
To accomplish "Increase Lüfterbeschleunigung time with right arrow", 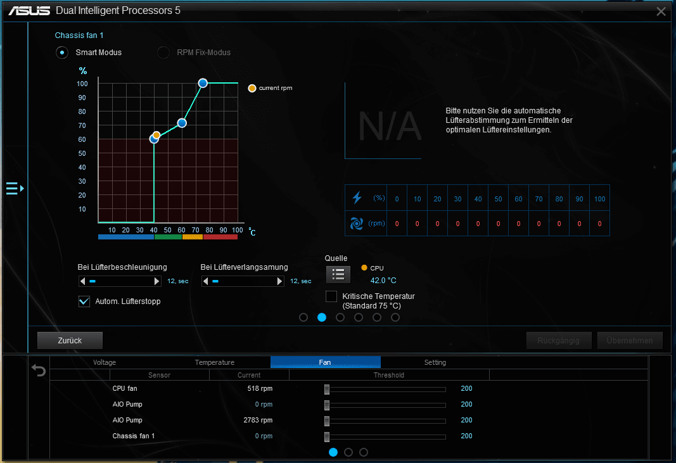I will coord(157,281).
